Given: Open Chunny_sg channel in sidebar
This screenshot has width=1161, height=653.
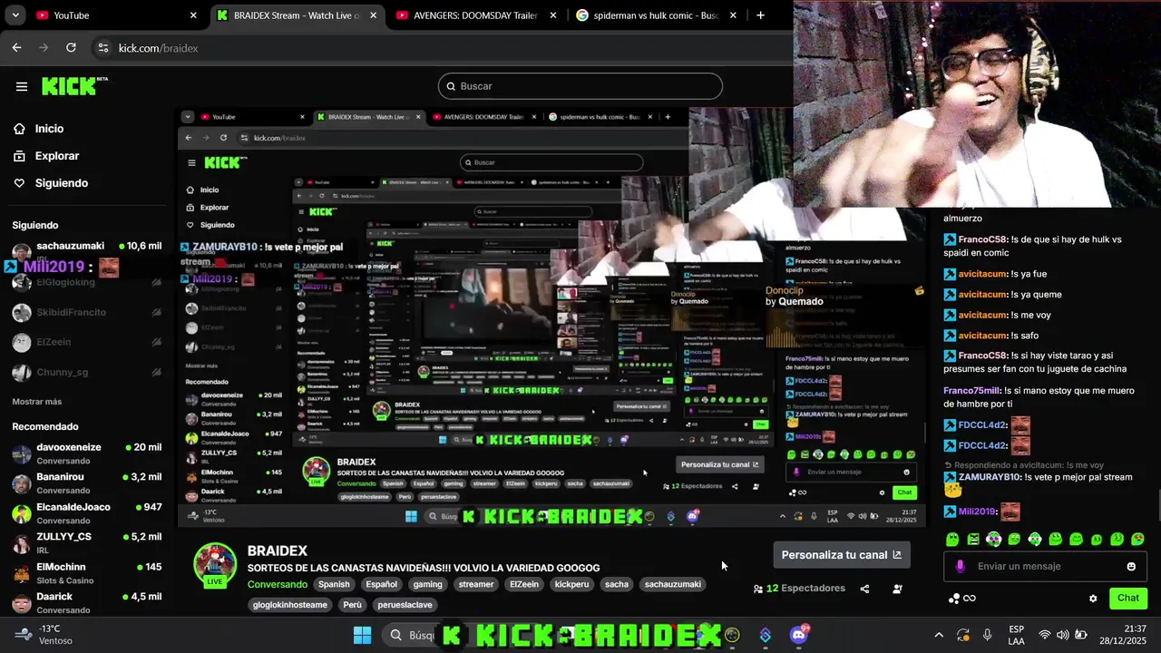Looking at the screenshot, I should (x=87, y=373).
